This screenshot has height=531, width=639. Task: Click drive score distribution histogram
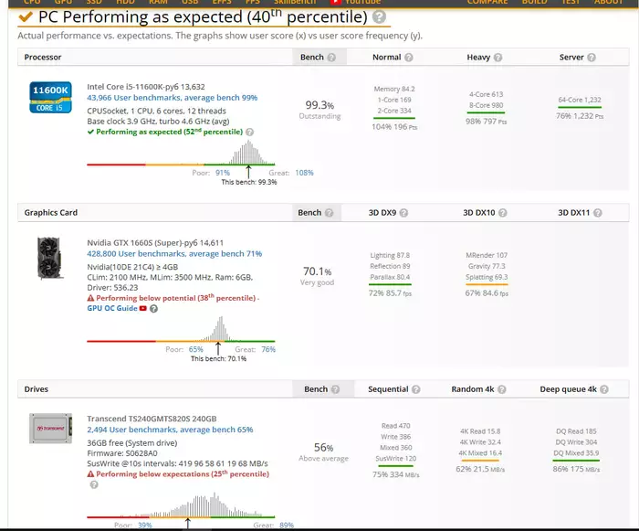[181, 504]
